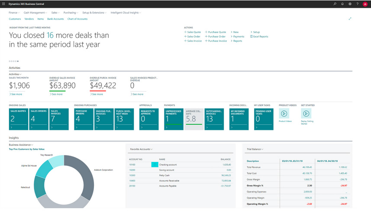Open the Sales Invoices tile
Image resolution: width=371 pixels, height=219 pixels.
pos(59,119)
